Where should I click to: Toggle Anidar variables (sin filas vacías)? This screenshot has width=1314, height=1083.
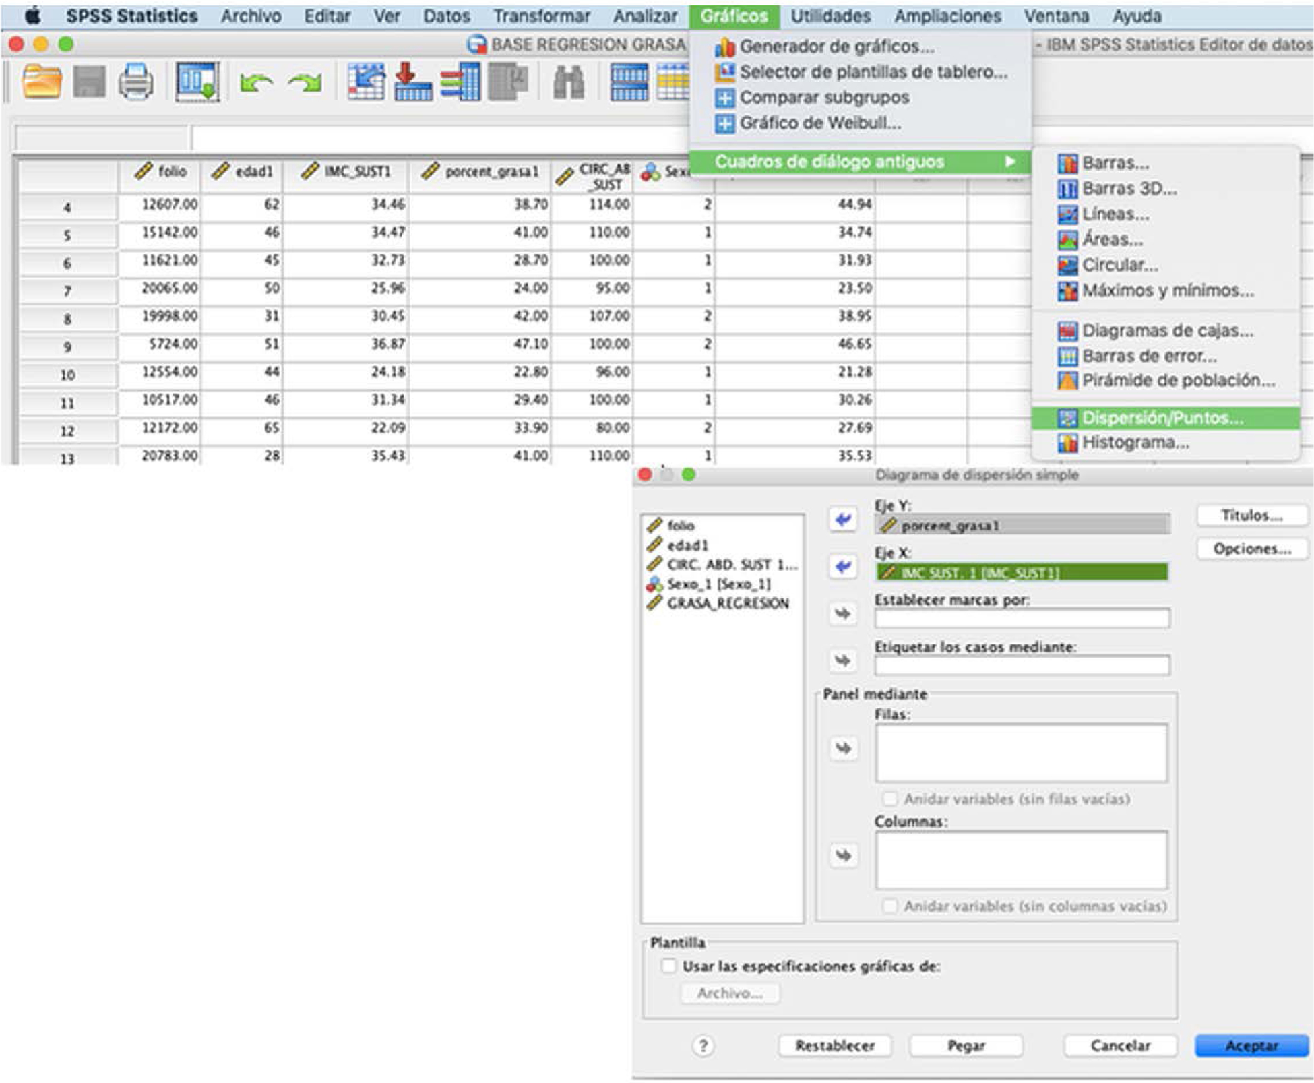pos(889,799)
